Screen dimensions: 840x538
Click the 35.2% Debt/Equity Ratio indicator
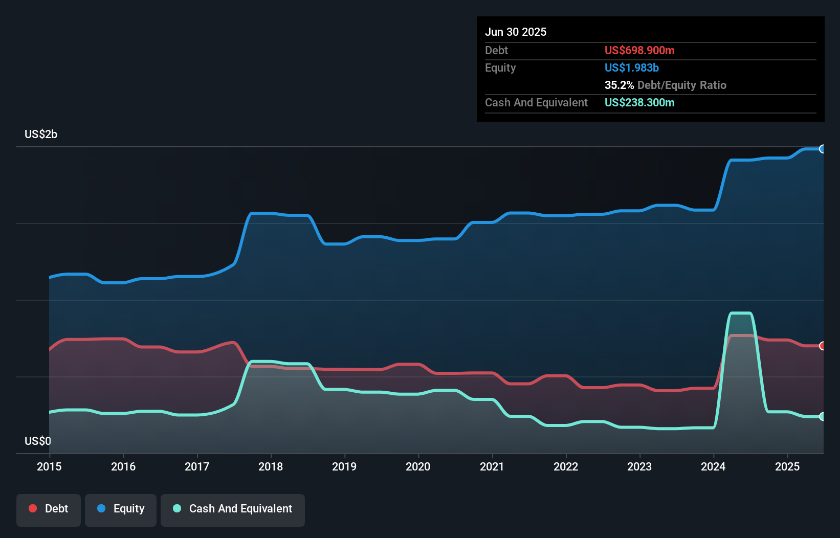666,85
